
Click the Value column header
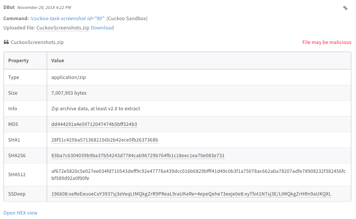pos(58,60)
